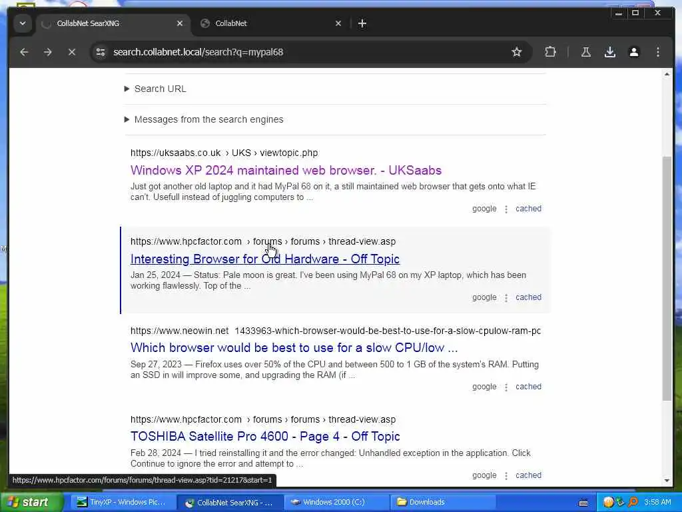The height and width of the screenshot is (512, 682).
Task: Click the vertical scrollbar thumb
Action: pyautogui.click(x=667, y=279)
